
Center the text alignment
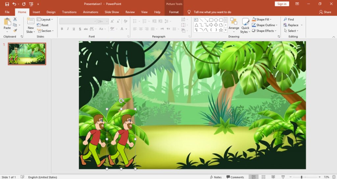point(141,29)
